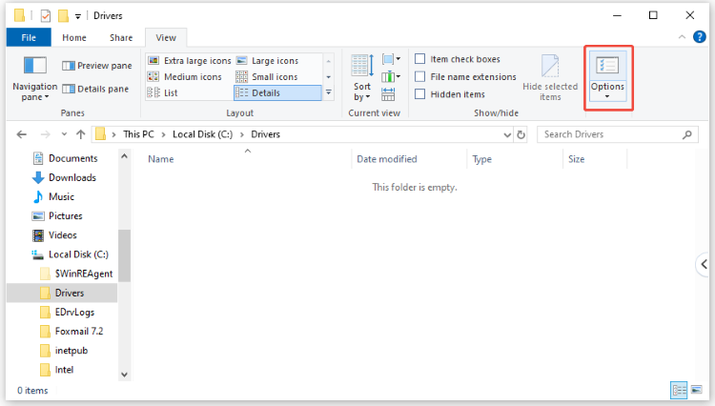Open Downloads in navigation pane
This screenshot has height=406, width=715.
(x=64, y=177)
